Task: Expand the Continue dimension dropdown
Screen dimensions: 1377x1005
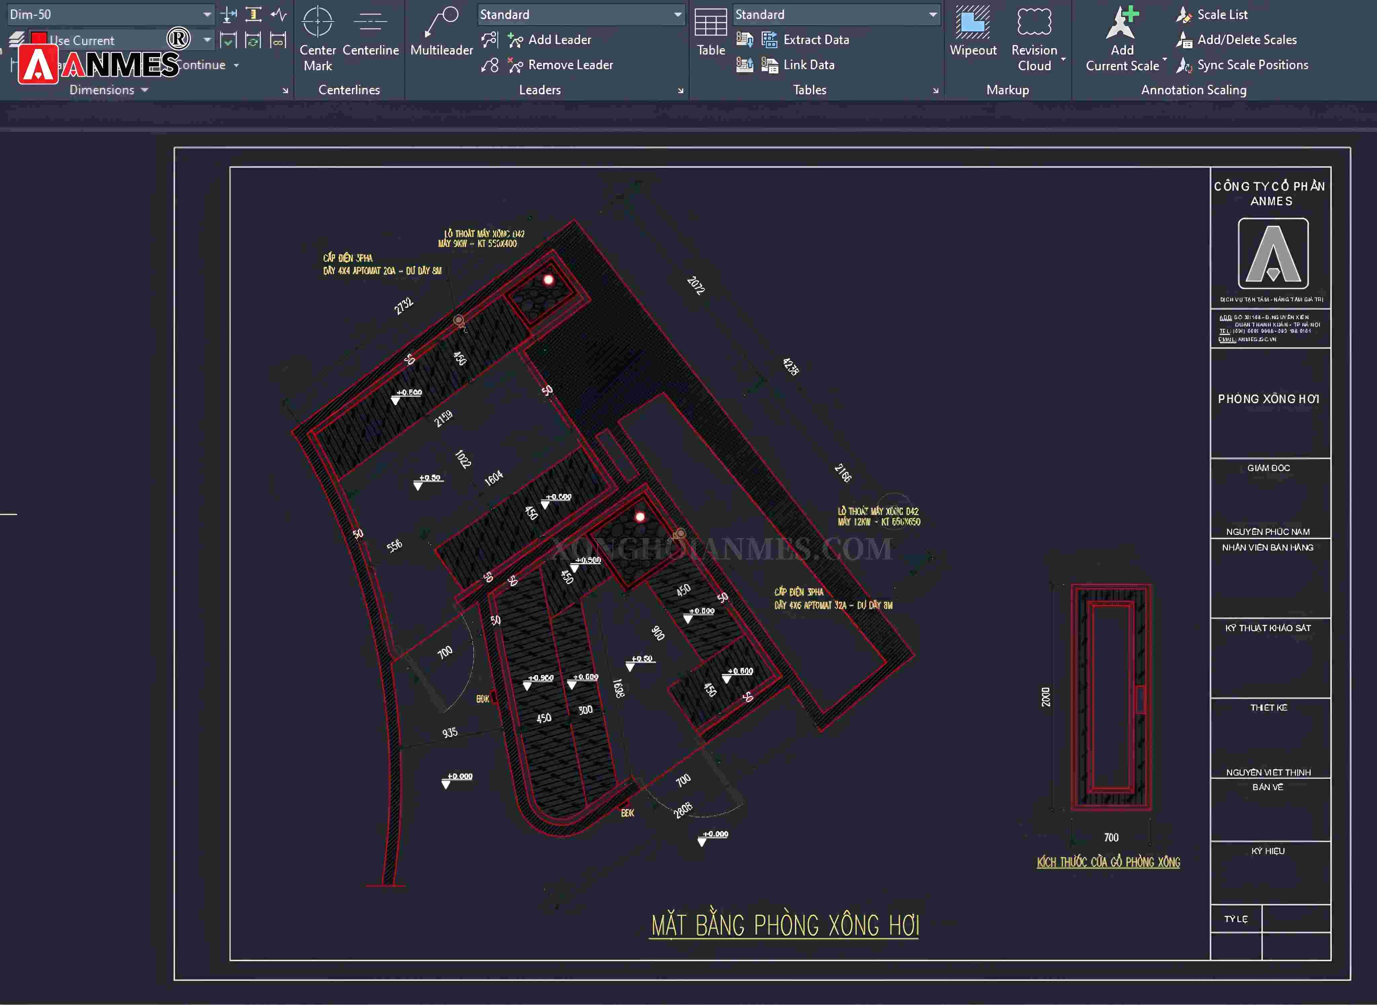Action: coord(236,65)
